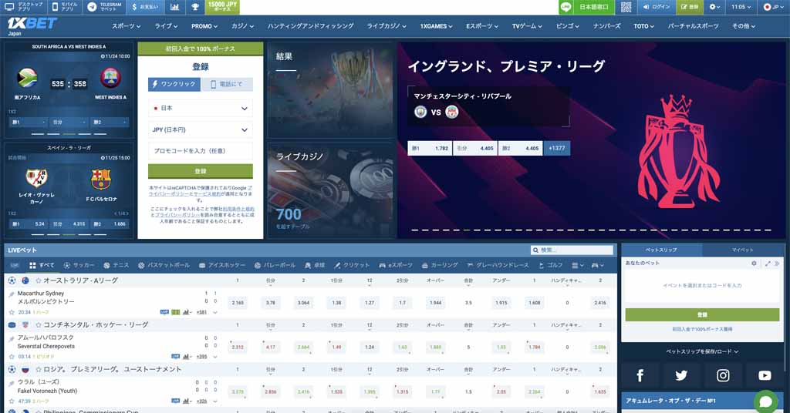Open the 結果 results tile
Image resolution: width=790 pixels, height=413 pixels.
[330, 90]
